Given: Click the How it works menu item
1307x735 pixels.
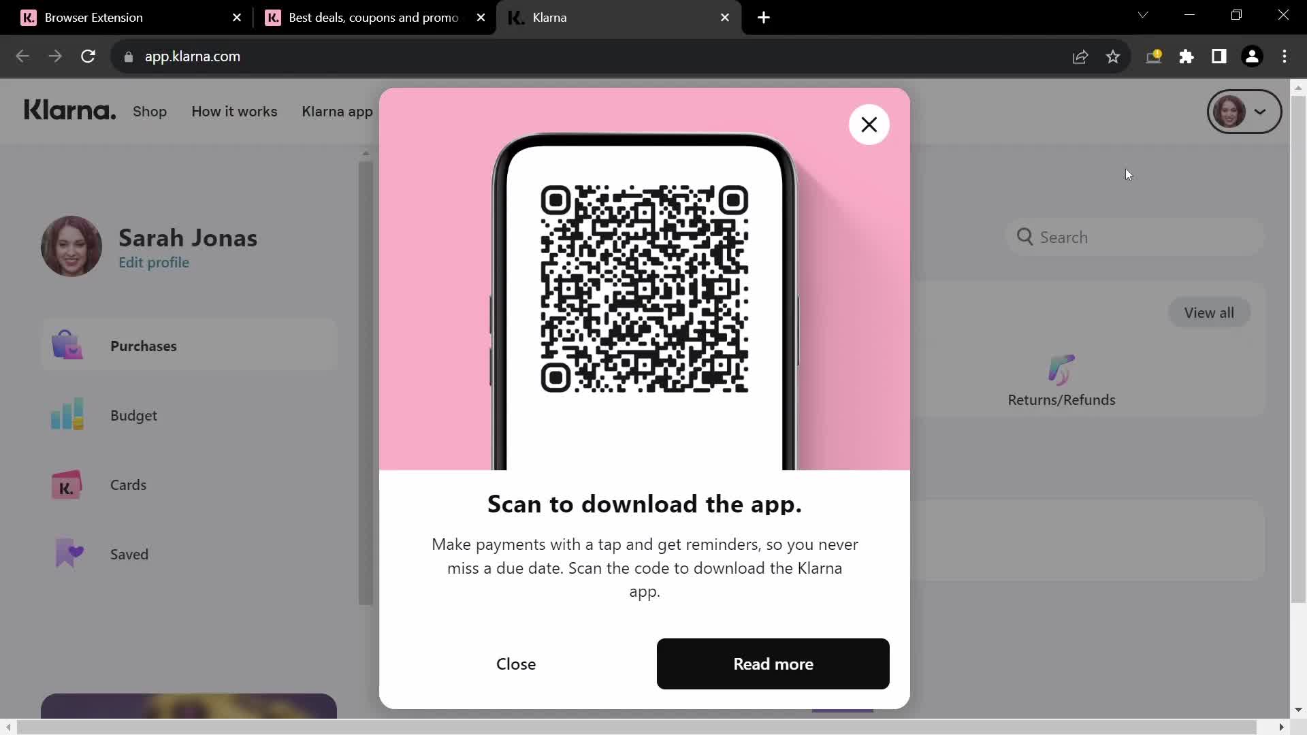Looking at the screenshot, I should click(233, 110).
